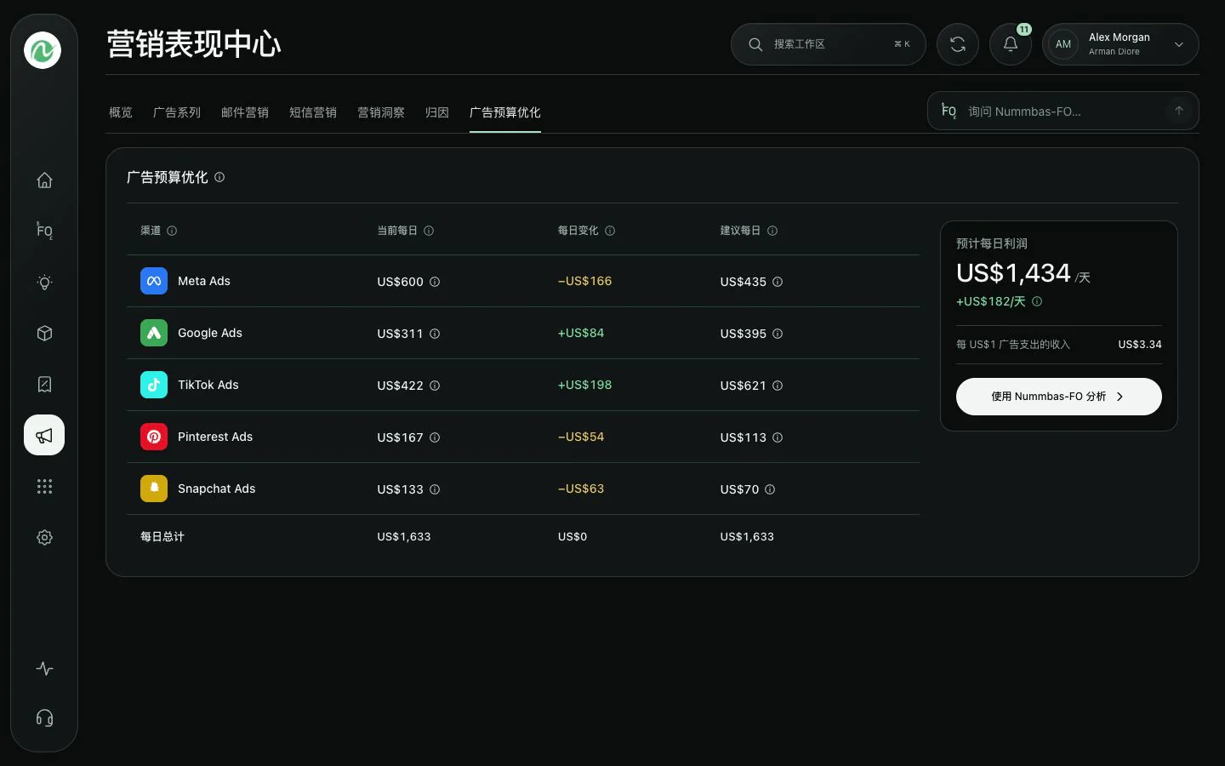Click info icon beside TikTok Ads US$422

435,386
